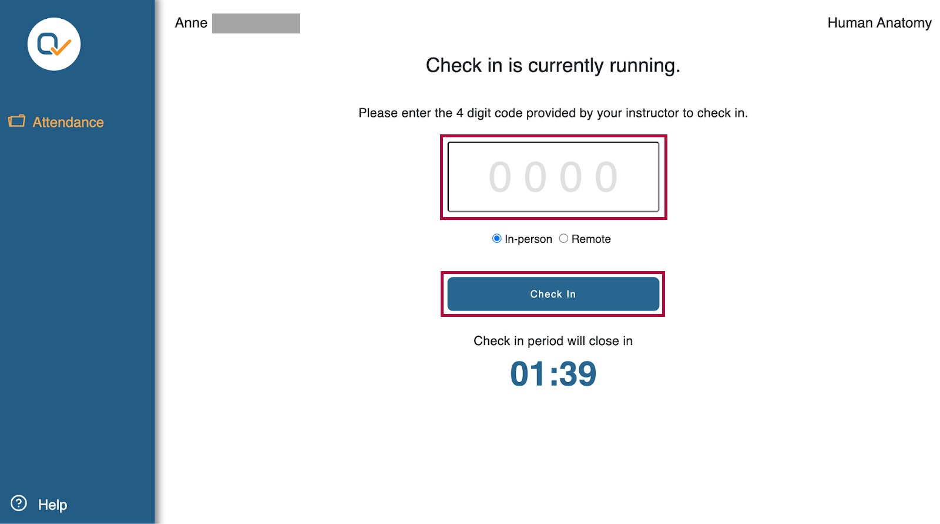Click the Help question-mark icon
The height and width of the screenshot is (524, 940).
click(x=18, y=503)
